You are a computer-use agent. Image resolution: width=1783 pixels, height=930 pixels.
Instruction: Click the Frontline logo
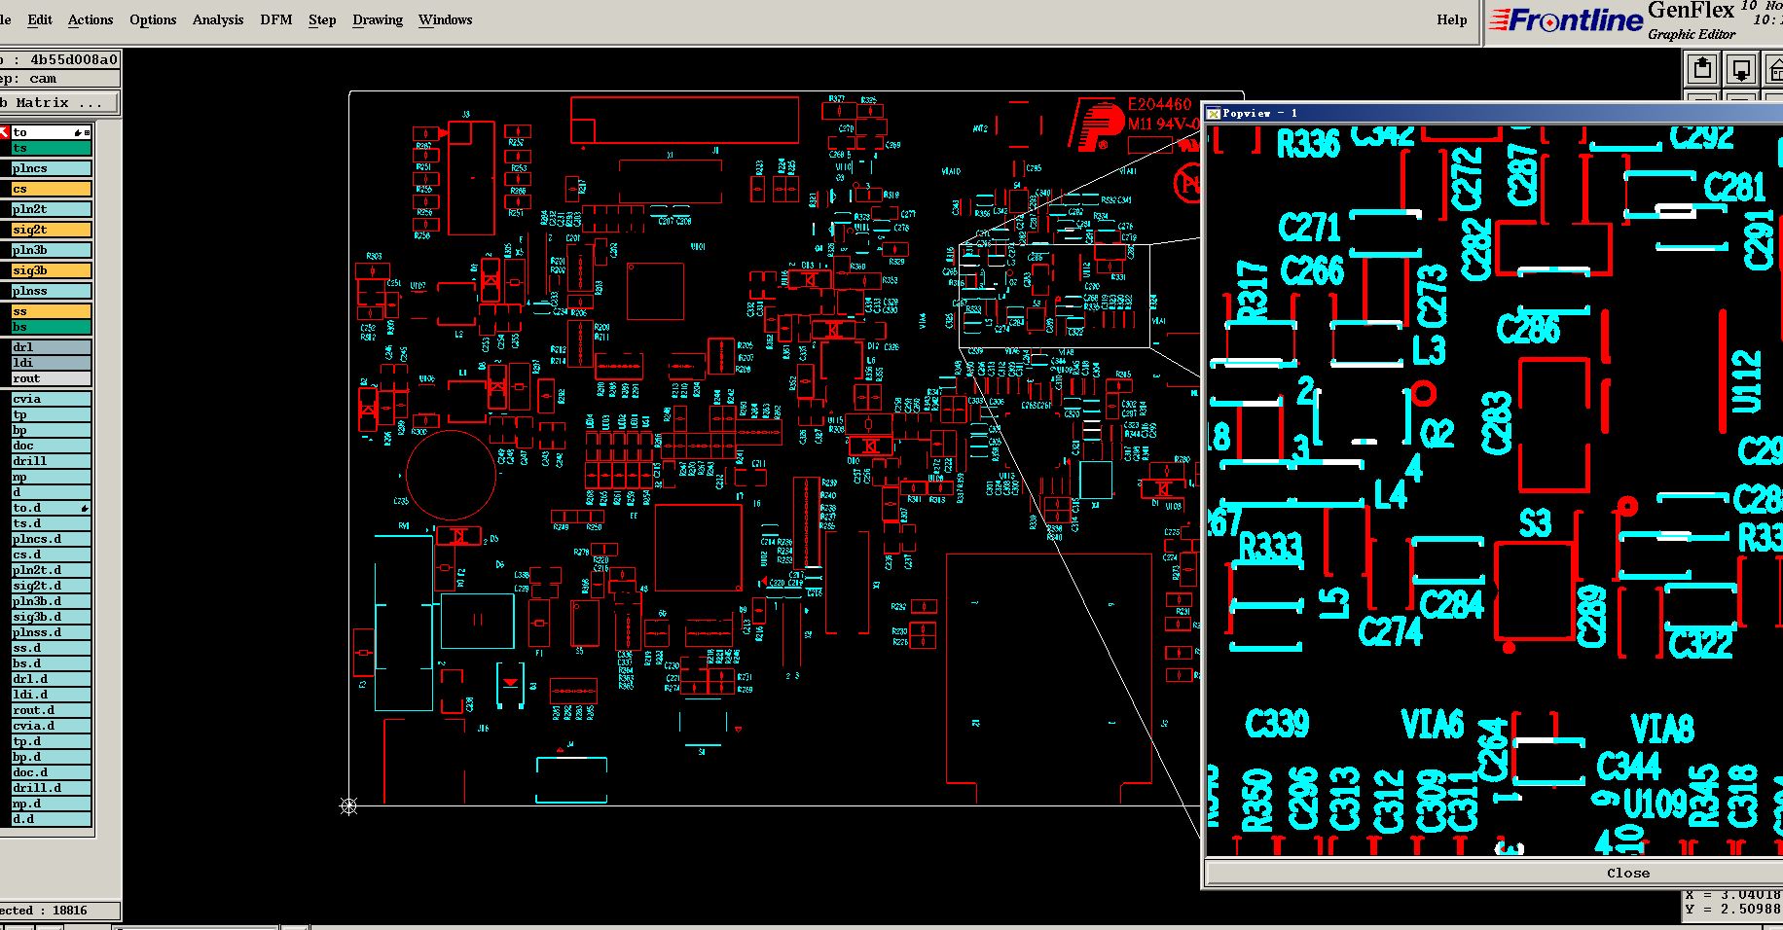pyautogui.click(x=1566, y=20)
